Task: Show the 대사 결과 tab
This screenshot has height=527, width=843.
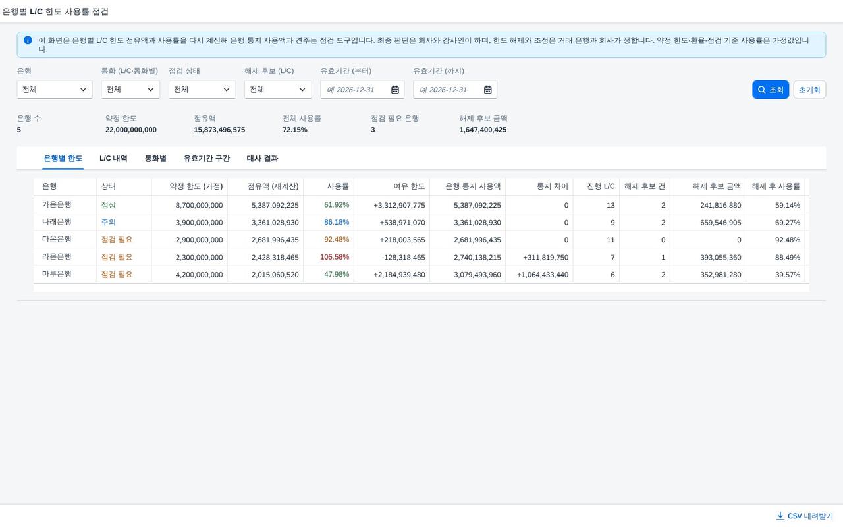Action: (x=262, y=159)
